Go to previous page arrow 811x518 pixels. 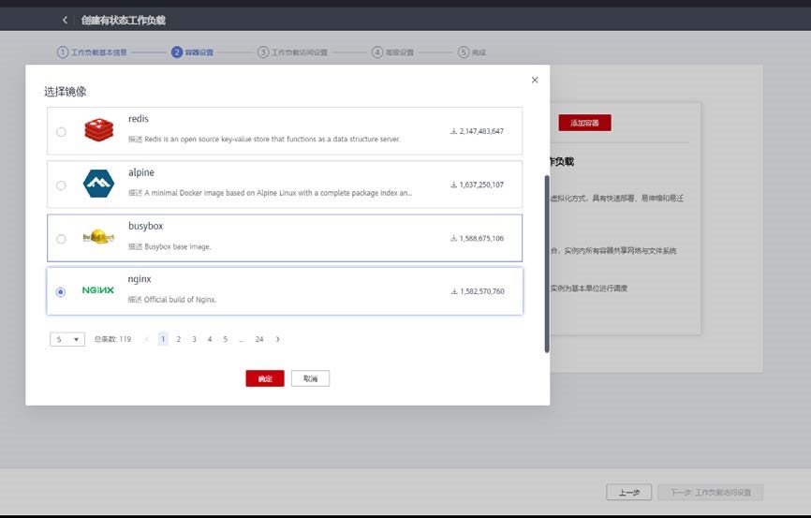(147, 339)
